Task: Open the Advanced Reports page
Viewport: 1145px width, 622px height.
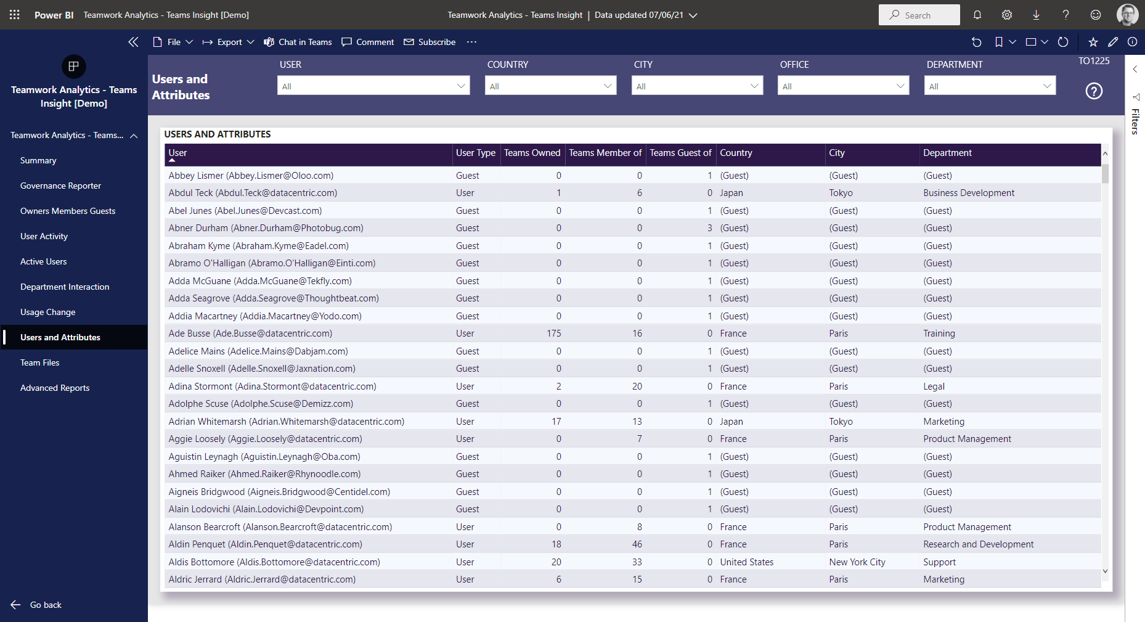Action: tap(55, 388)
